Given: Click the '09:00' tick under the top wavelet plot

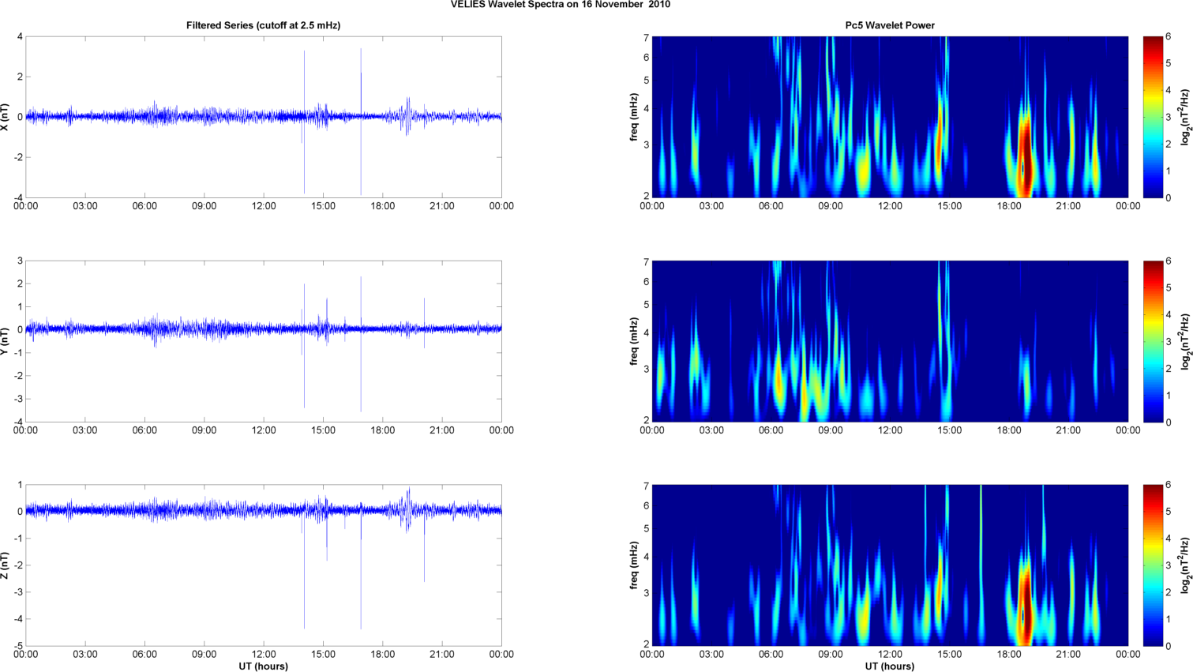Looking at the screenshot, I should click(831, 206).
